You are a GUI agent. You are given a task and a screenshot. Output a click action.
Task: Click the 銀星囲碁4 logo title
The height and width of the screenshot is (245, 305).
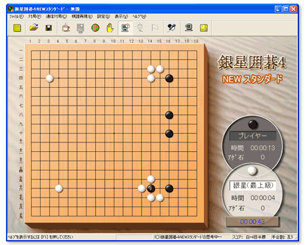click(x=252, y=62)
